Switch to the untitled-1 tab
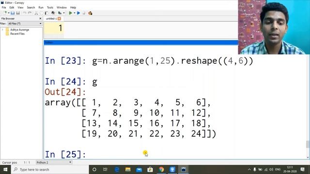The height and width of the screenshot is (174, 310). click(x=51, y=18)
